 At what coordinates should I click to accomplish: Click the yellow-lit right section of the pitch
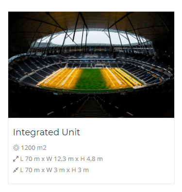[118, 78]
